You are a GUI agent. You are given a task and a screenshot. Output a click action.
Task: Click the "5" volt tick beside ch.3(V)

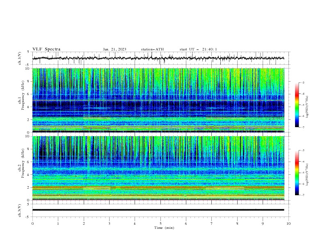pyautogui.click(x=28, y=204)
